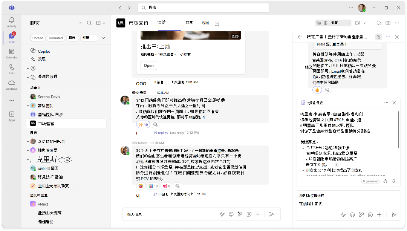Click the Open button on video card
The width and height of the screenshot is (407, 231).
[x=149, y=66]
